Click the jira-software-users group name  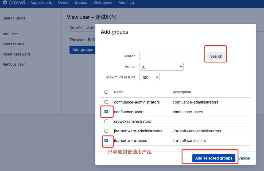130,141
